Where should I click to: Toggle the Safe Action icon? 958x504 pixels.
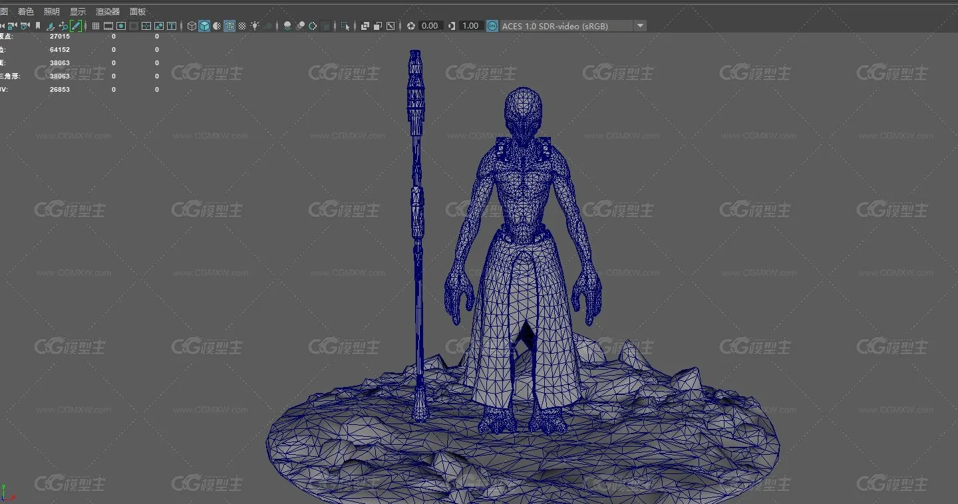click(159, 26)
